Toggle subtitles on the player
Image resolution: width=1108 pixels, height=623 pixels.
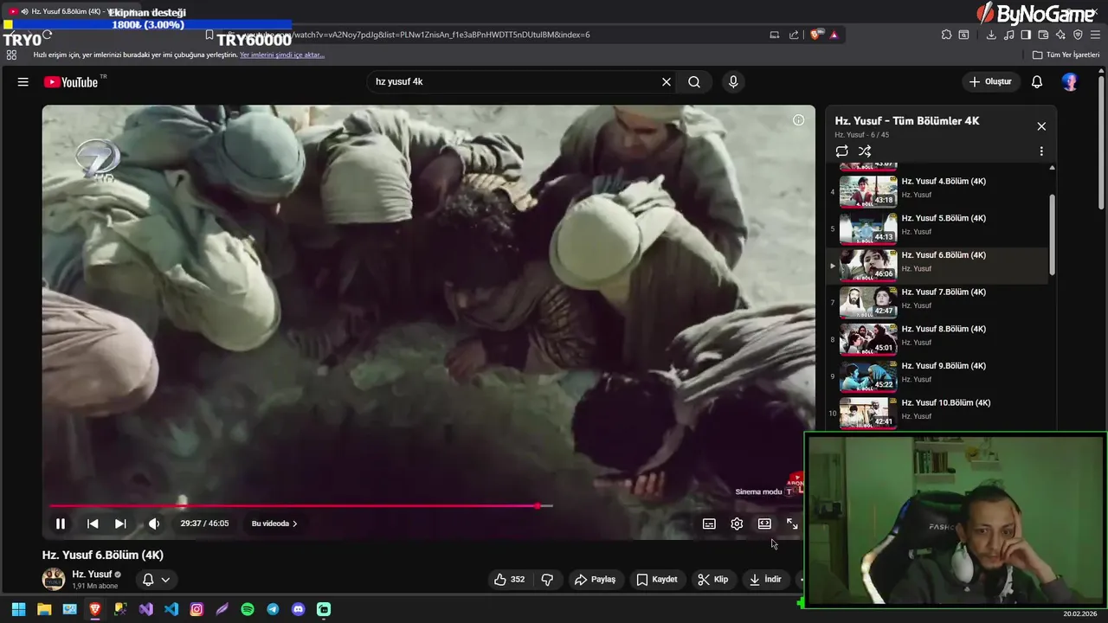(x=709, y=523)
